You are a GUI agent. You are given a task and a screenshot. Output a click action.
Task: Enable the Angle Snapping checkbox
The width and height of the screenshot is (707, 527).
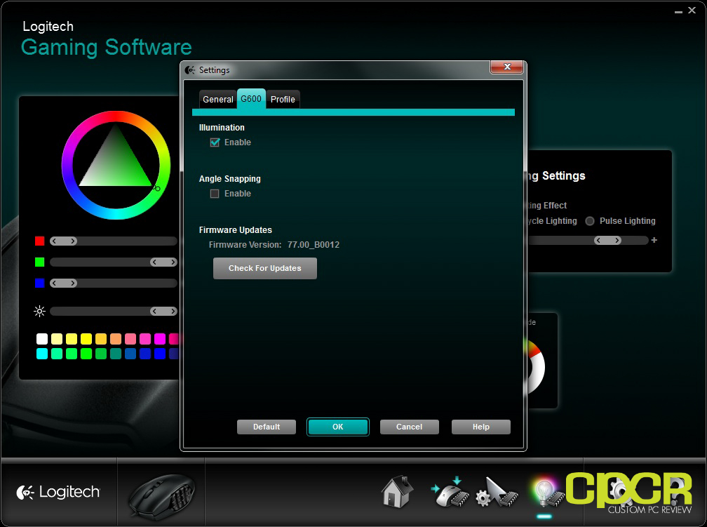(x=215, y=194)
